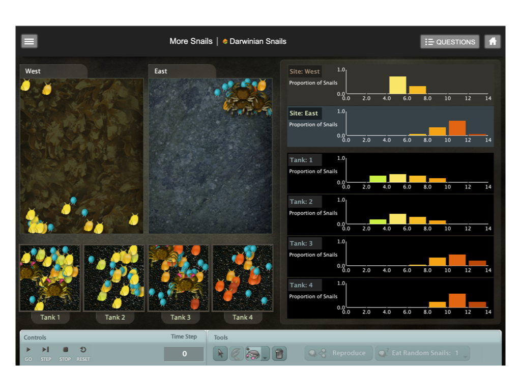Screen dimensions: 521x391
Task: Select the Tank 1 thumbnail
Action: (50, 278)
